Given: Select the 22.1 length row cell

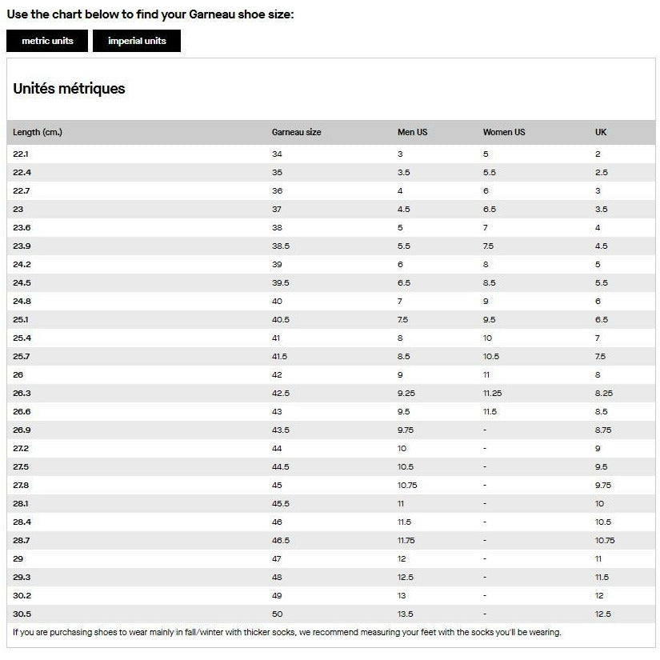Looking at the screenshot, I should (x=22, y=154).
